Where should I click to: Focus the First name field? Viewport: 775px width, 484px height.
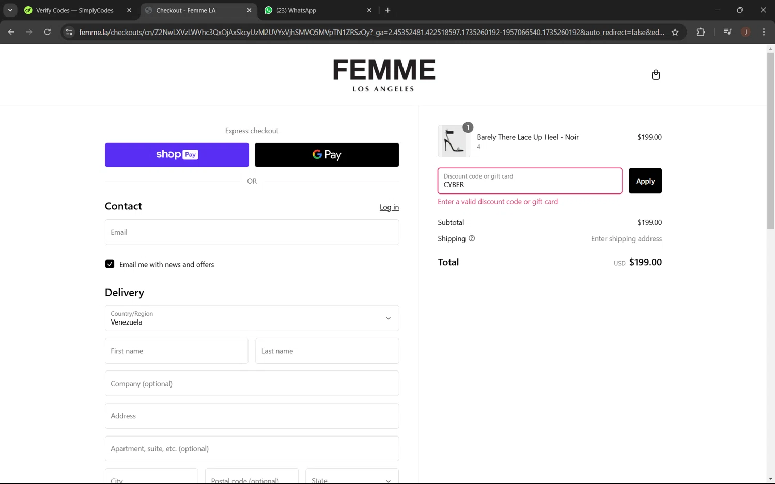click(176, 351)
